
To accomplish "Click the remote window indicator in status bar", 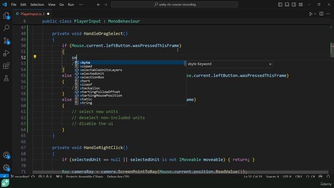I will click(4, 177).
